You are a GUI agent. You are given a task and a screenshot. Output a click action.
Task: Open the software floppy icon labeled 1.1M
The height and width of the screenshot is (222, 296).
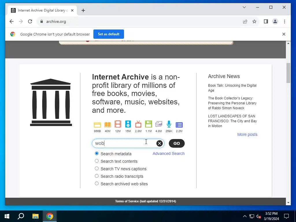(149, 124)
